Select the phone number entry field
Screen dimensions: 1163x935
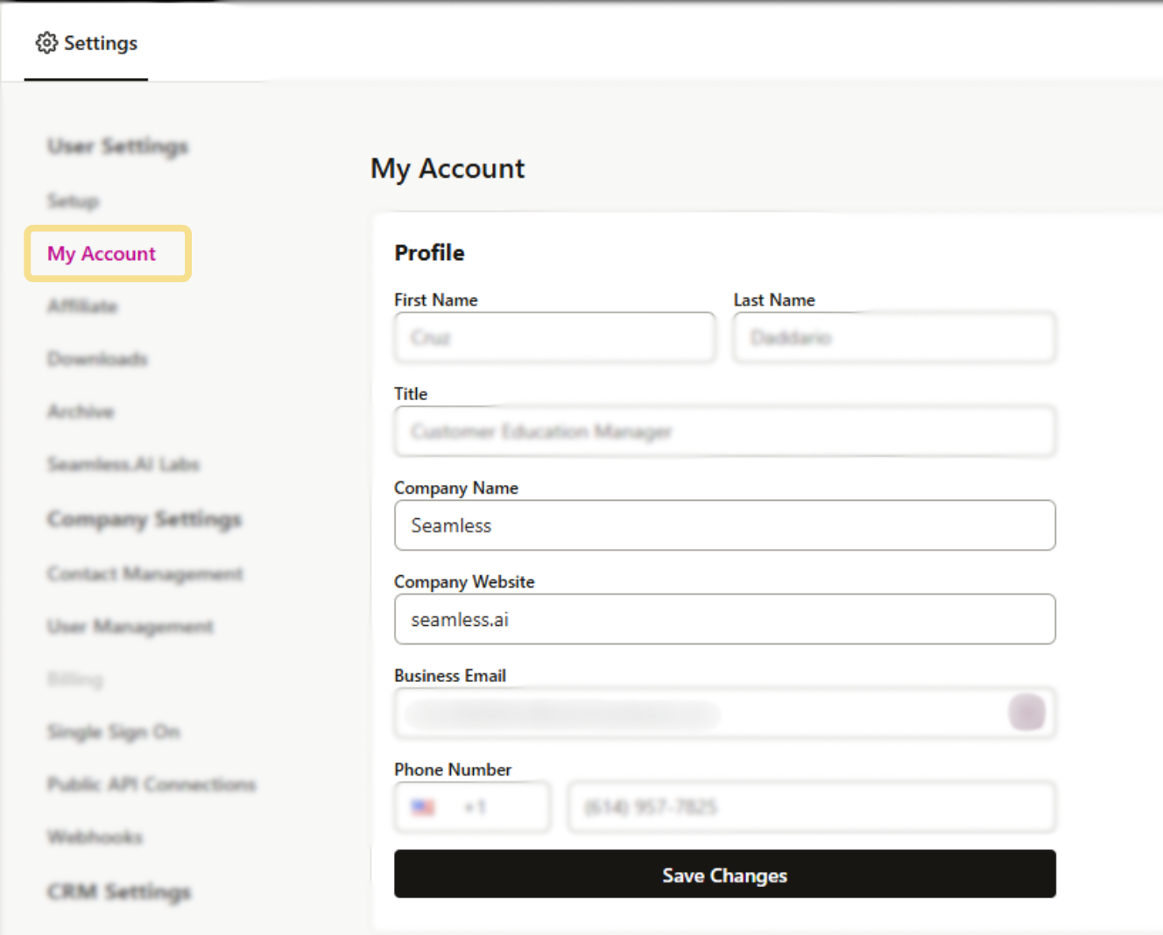pos(811,806)
